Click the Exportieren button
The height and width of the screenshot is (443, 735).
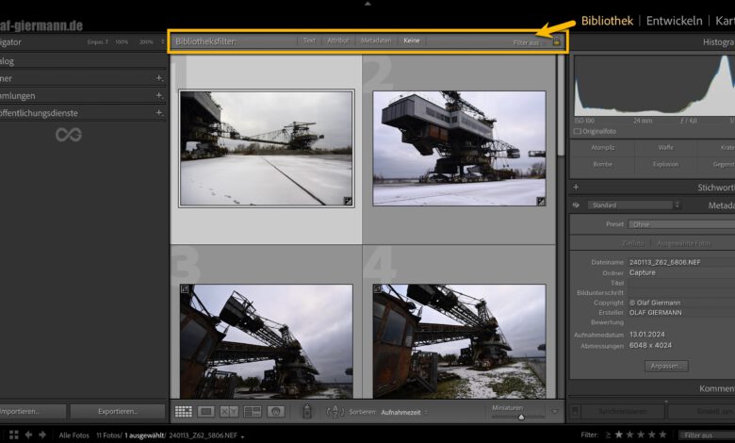click(x=118, y=411)
